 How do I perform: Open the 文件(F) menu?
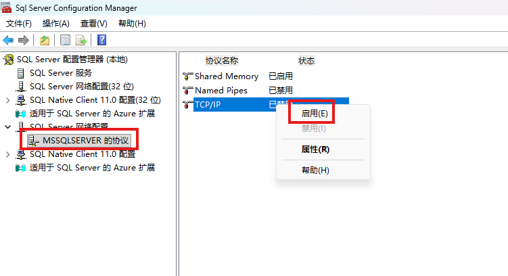click(19, 24)
